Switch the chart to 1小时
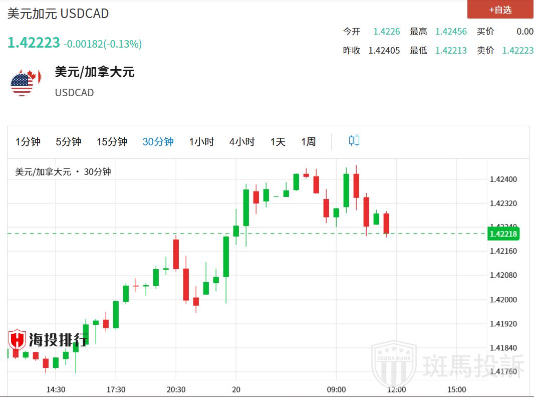This screenshot has width=534, height=397. coord(201,142)
